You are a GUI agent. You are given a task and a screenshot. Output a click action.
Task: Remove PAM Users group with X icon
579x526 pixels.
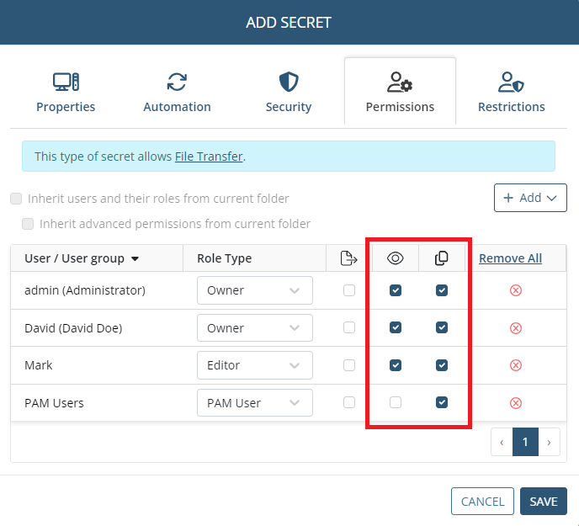click(516, 403)
